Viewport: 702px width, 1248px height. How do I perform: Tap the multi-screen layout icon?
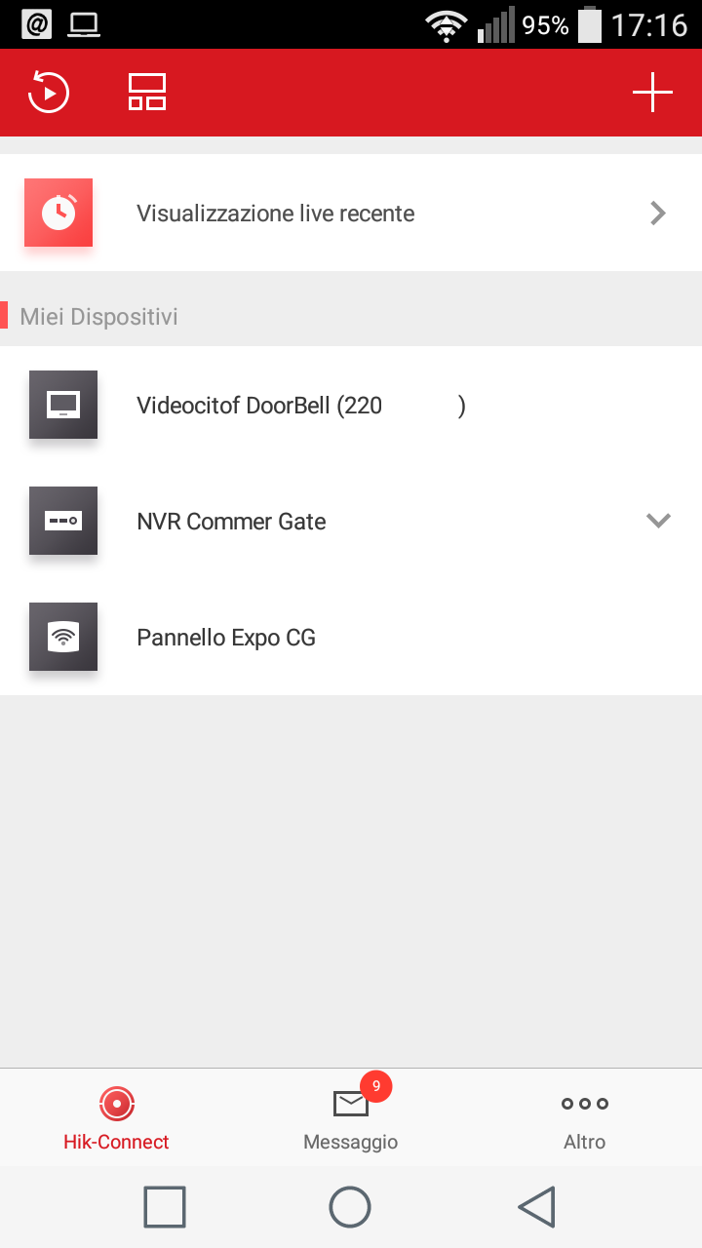point(147,93)
